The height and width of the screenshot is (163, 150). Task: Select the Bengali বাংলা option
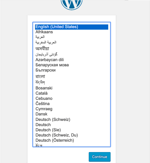pyautogui.click(x=72, y=76)
